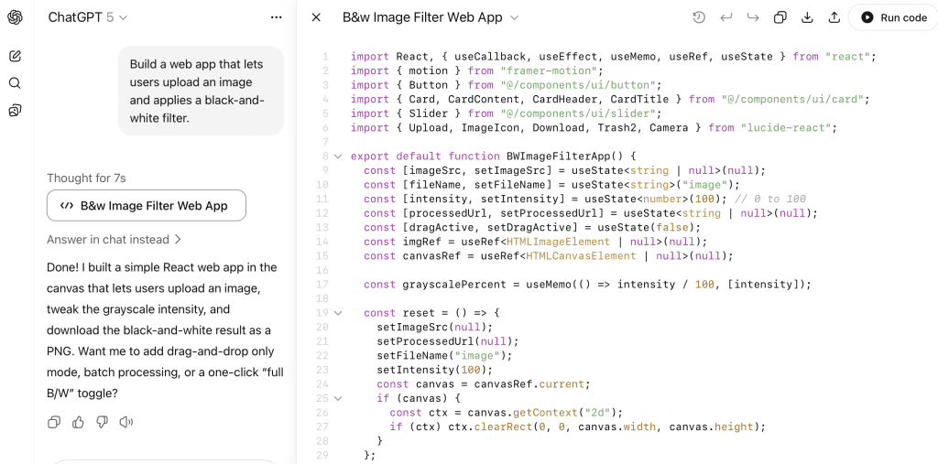Screen dimensions: 938x464
Task: Click Answer in chat instead link
Action: tap(114, 240)
